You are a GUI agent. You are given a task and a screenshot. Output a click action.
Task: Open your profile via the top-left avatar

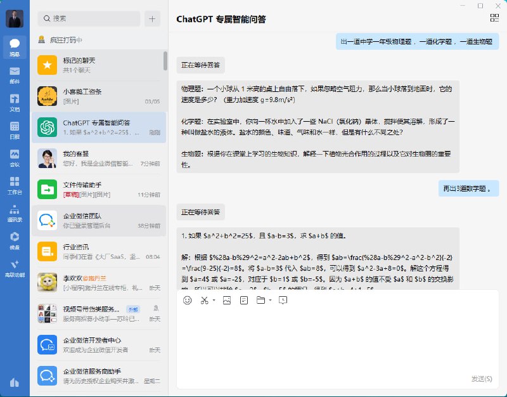coord(14,18)
